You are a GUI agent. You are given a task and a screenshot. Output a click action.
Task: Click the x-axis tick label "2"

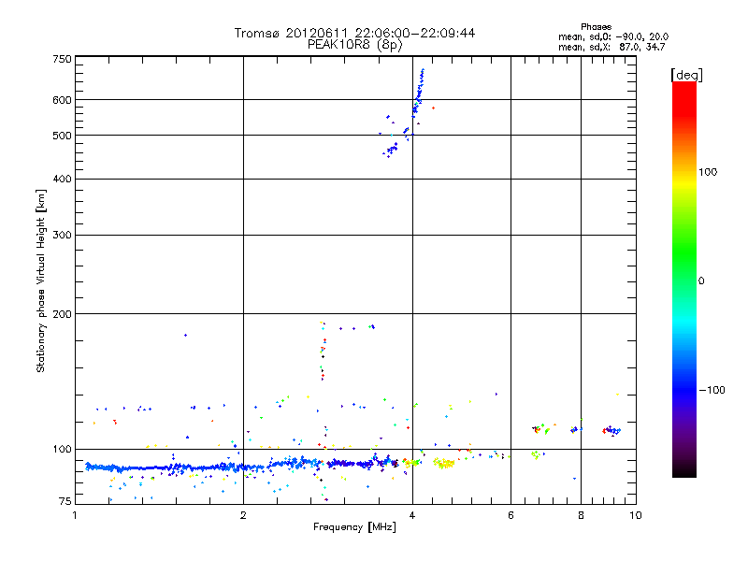point(243,515)
